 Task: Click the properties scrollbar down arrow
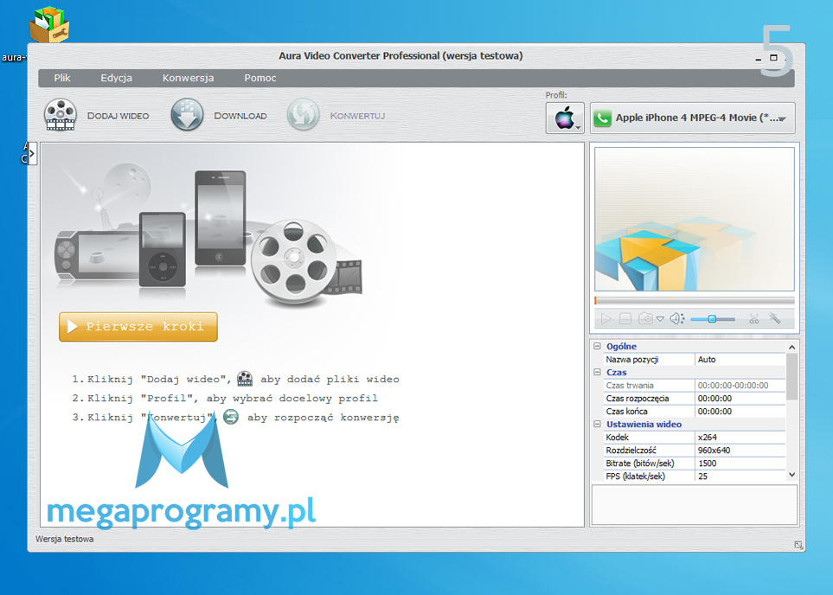click(x=792, y=475)
